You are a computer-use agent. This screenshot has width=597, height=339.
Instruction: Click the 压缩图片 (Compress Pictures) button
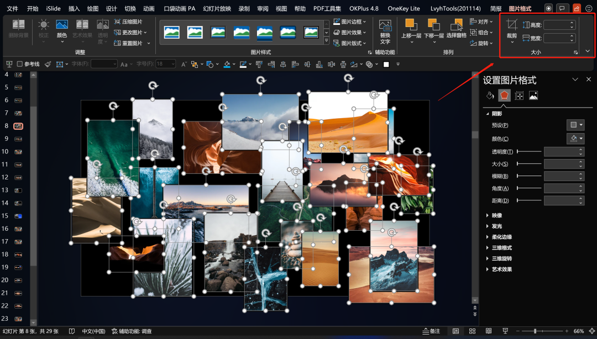[x=129, y=22]
